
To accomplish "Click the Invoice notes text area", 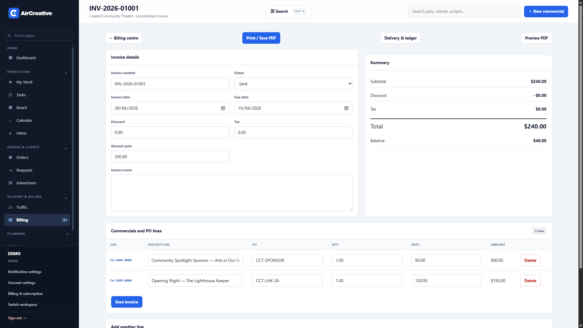I will 232,193.
